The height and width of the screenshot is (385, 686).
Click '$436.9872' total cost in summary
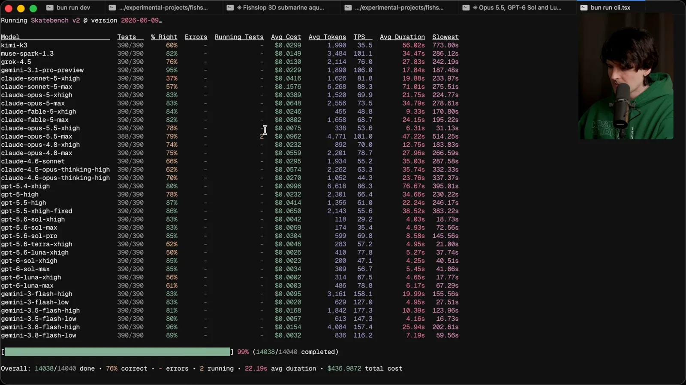[x=344, y=368]
